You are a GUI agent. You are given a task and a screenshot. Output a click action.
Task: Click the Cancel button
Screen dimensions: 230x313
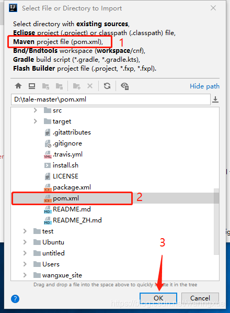point(200,298)
